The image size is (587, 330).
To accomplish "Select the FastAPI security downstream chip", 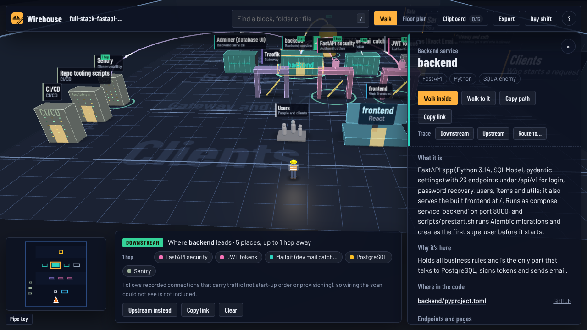I will pos(183,257).
